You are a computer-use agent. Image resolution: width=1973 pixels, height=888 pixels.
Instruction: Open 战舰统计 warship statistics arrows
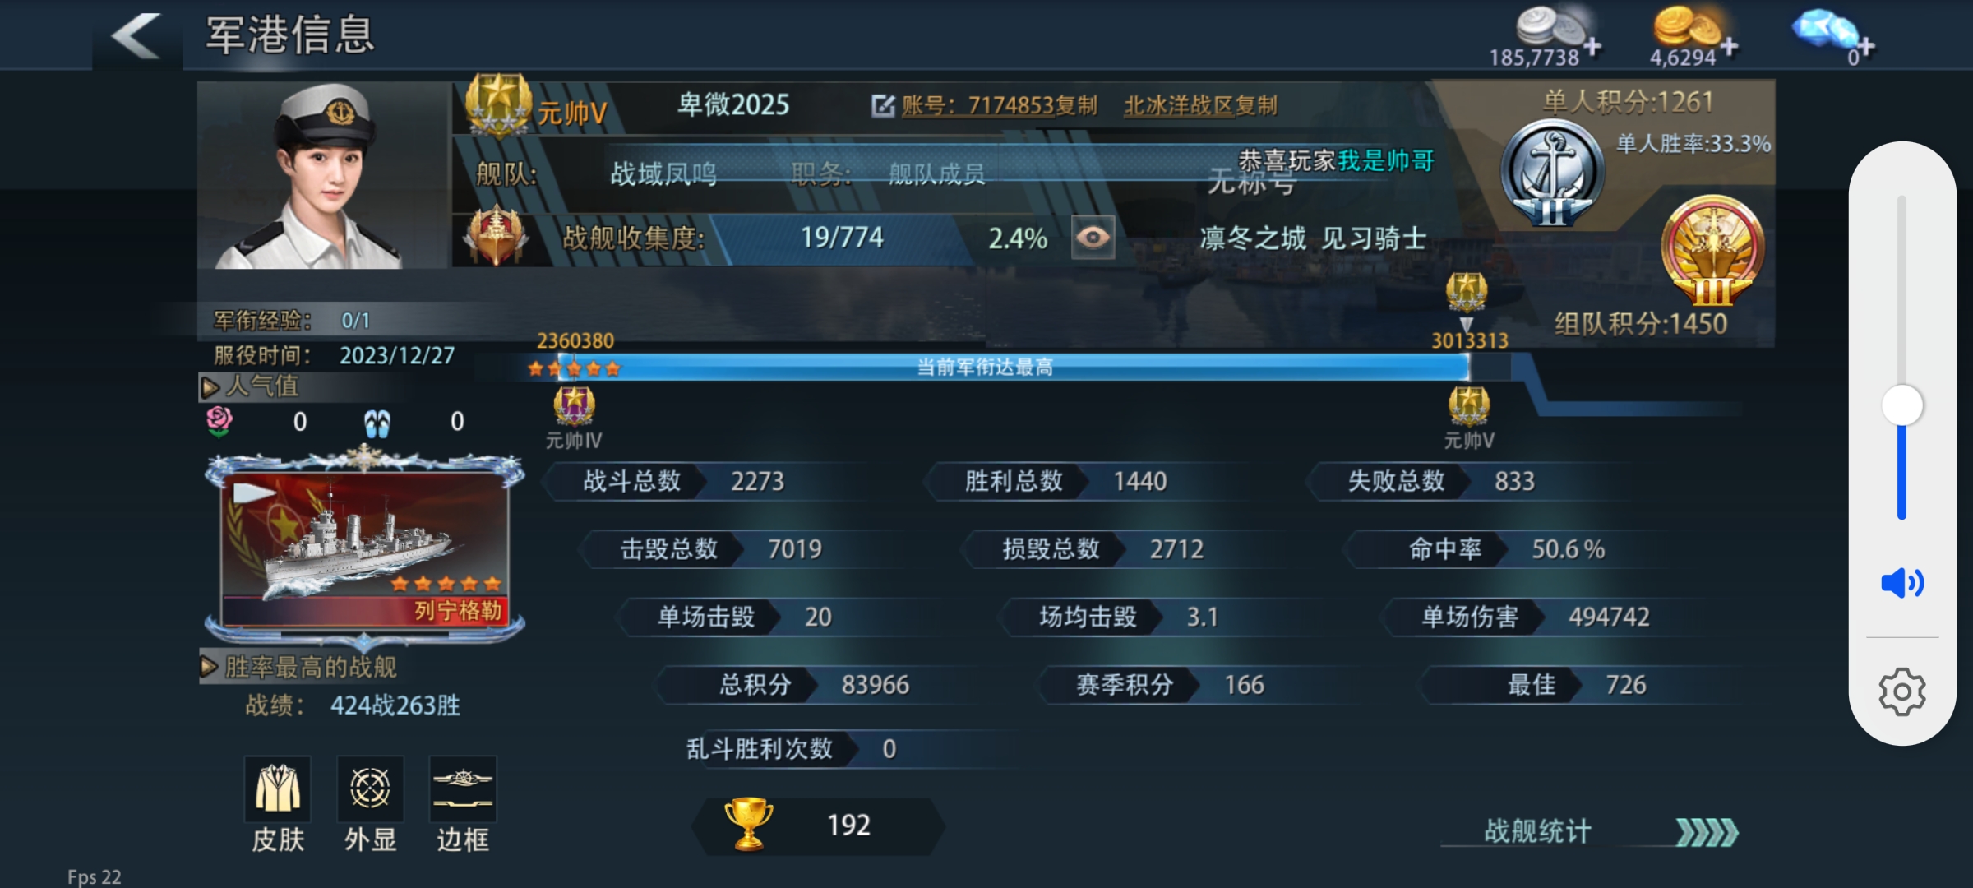[x=1707, y=832]
